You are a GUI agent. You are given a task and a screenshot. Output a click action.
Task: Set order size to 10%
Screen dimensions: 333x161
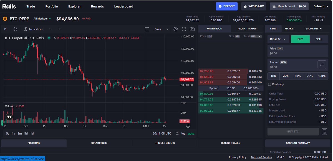[274, 76]
